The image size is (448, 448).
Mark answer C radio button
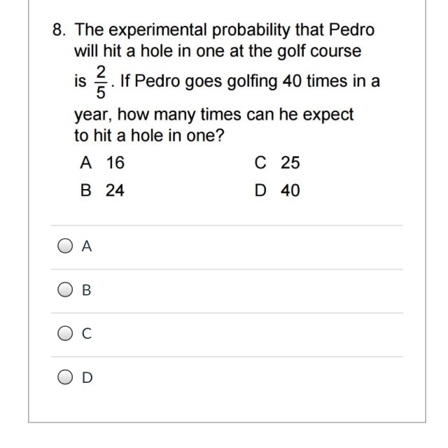pos(65,333)
